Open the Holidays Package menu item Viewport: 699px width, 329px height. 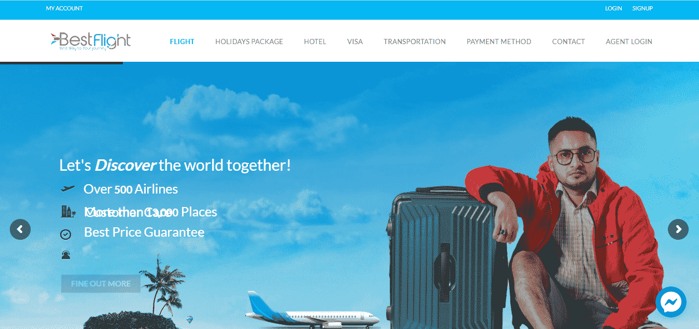point(249,42)
